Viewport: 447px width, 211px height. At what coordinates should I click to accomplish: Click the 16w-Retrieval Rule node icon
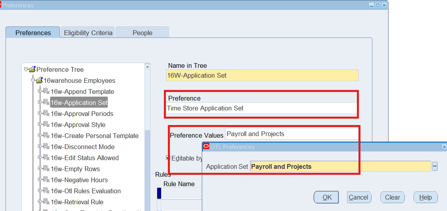(46, 202)
